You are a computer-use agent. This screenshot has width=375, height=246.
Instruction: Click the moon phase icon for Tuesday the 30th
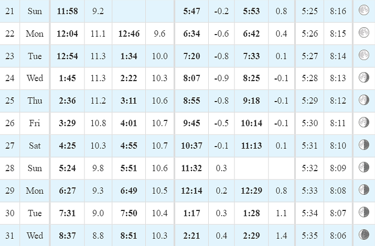(x=364, y=212)
